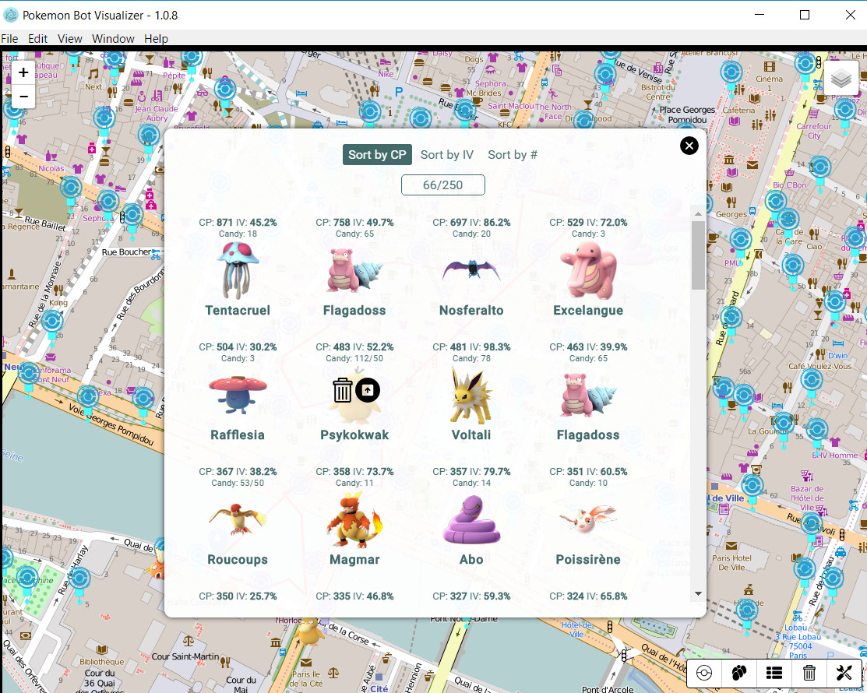Click the Excelangue name label
Image resolution: width=867 pixels, height=693 pixels.
click(x=588, y=311)
